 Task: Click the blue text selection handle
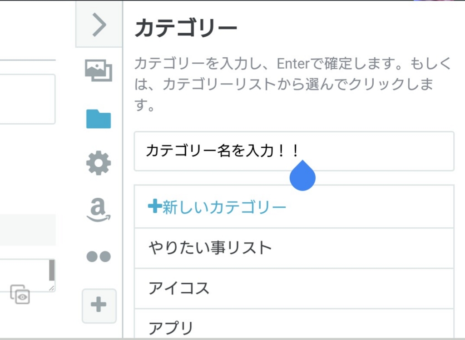click(302, 175)
